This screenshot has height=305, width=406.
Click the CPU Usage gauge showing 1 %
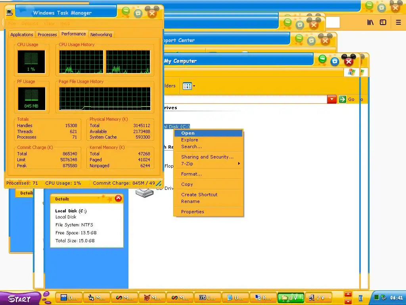31,62
